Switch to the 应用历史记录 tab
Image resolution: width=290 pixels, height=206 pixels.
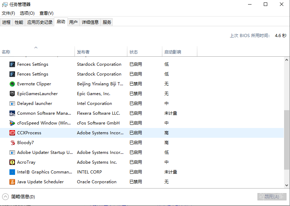pos(40,22)
